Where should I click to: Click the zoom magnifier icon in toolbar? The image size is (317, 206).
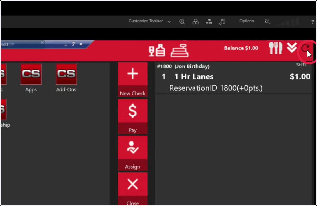182,22
